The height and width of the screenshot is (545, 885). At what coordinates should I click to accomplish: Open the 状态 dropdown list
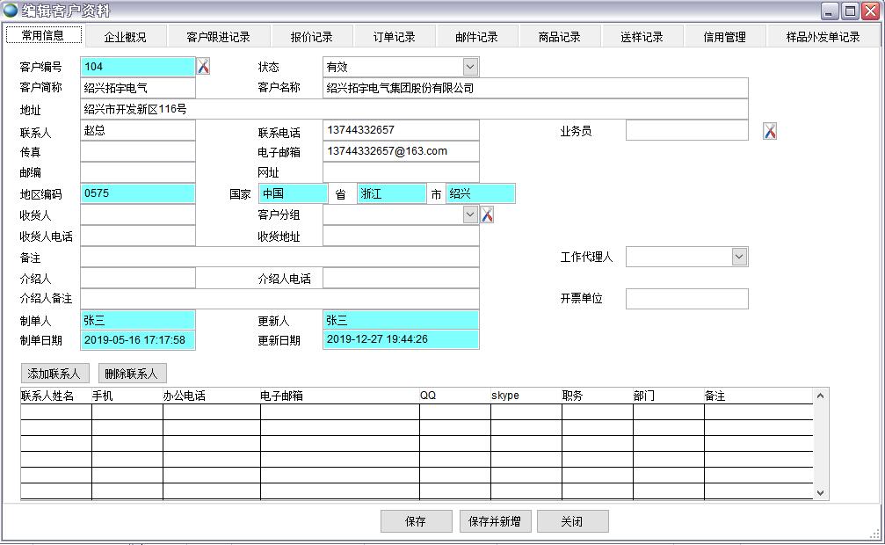tap(470, 67)
